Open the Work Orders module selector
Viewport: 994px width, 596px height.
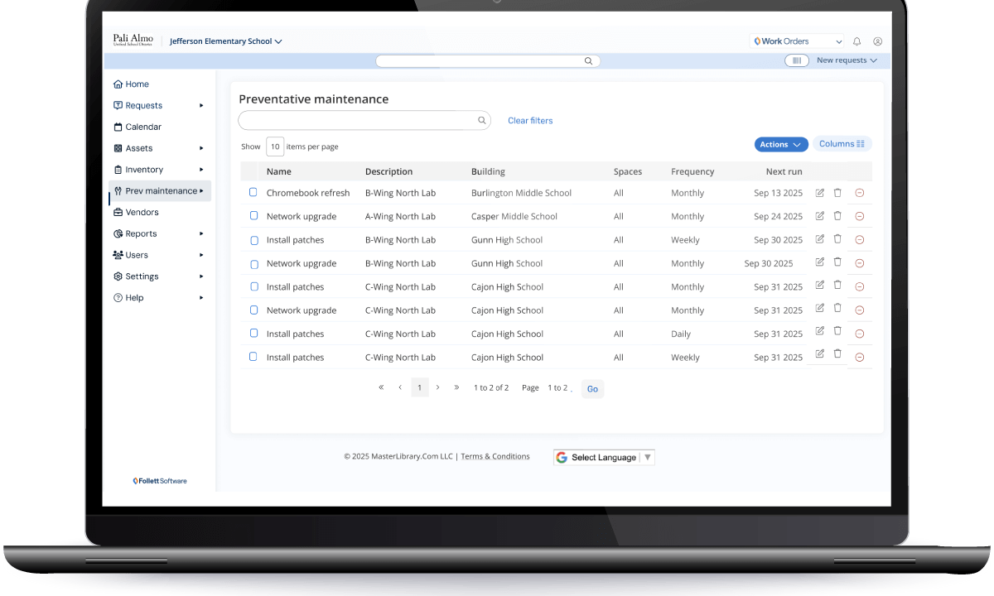click(797, 41)
